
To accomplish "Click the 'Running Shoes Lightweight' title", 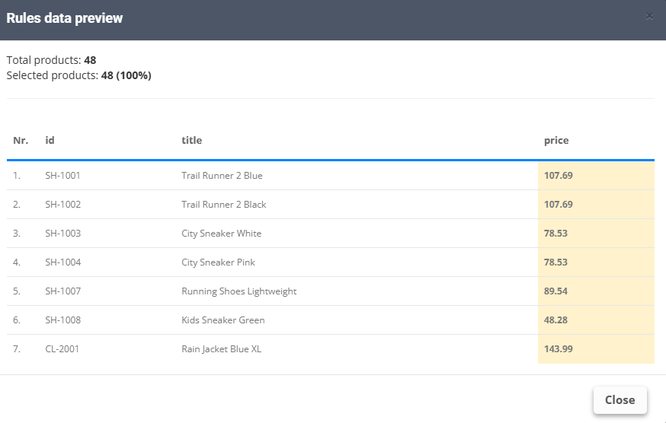I will pos(239,291).
